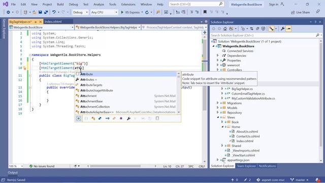Click the wrench icon in IntelliSense filter bar
This screenshot has width=325, height=183.
pyautogui.click(x=128, y=118)
